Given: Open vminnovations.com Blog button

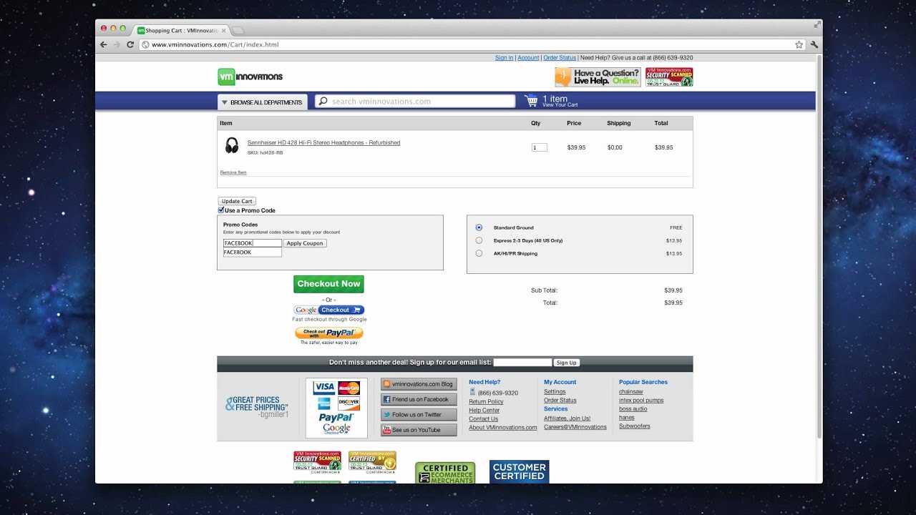Looking at the screenshot, I should (x=419, y=384).
